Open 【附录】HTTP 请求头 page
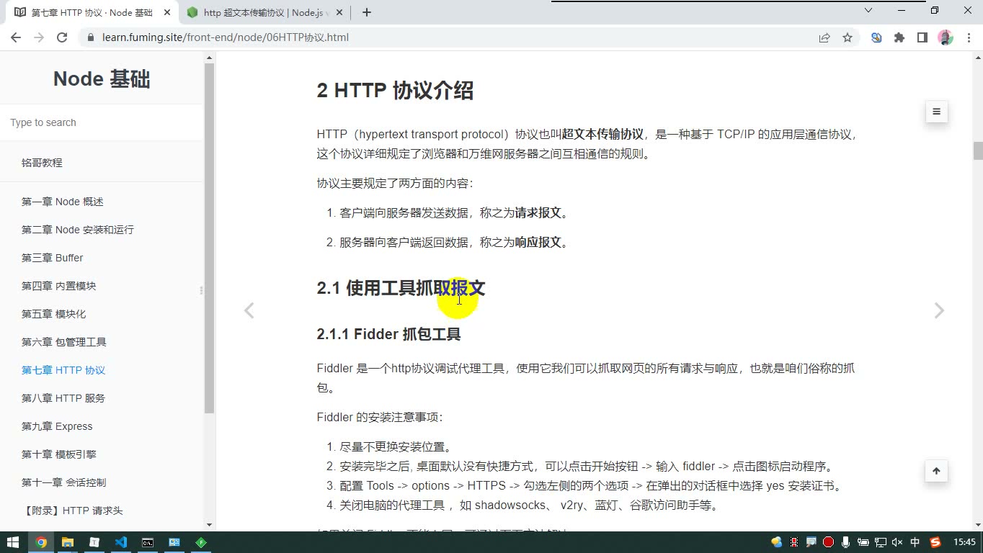 [72, 511]
